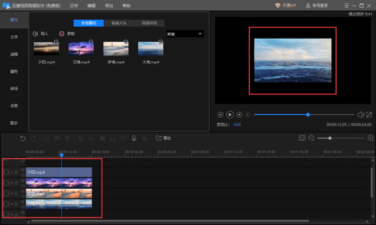Open the 文字 sidebar panel
The height and width of the screenshot is (225, 376).
(x=14, y=37)
